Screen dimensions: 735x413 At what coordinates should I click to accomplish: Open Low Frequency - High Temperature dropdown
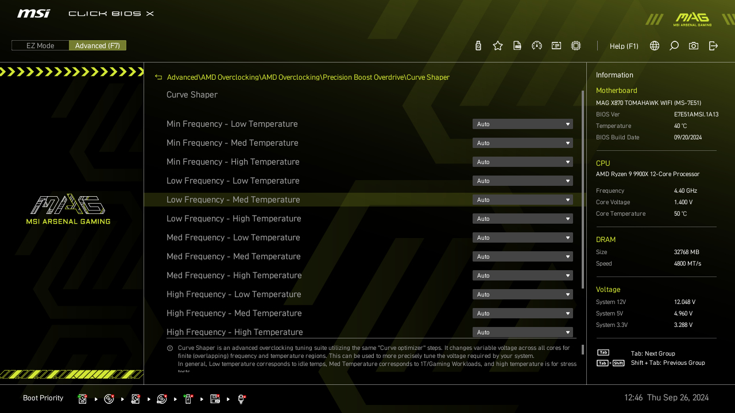coord(523,219)
